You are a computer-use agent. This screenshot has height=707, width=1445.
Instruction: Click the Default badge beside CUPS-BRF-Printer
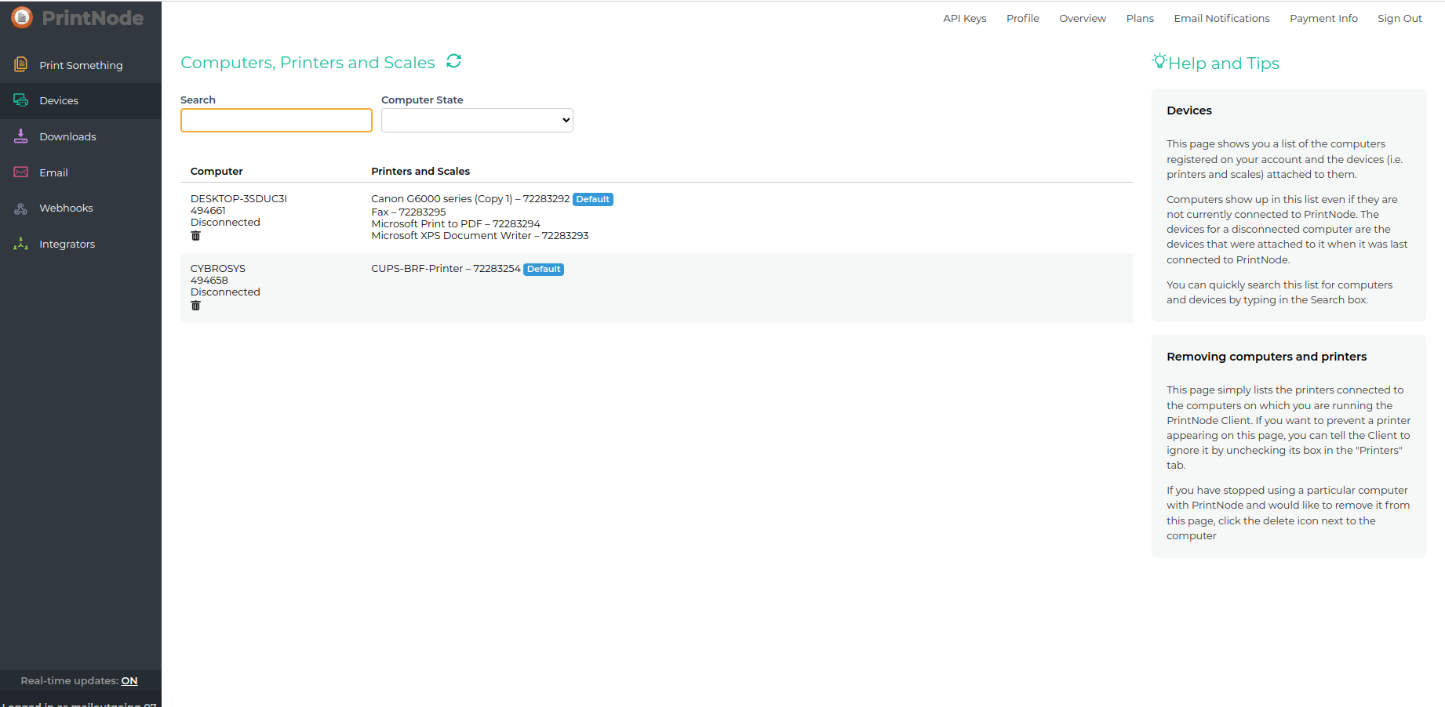coord(544,269)
